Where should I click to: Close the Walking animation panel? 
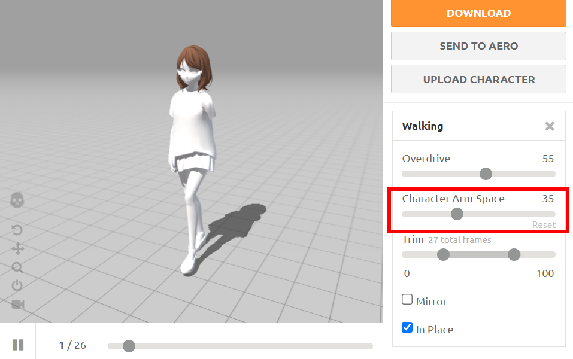click(x=549, y=126)
